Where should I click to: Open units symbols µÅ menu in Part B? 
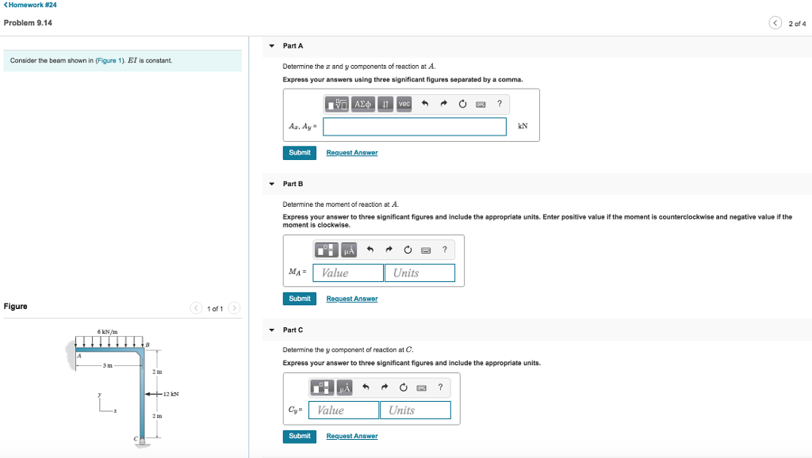tap(349, 250)
